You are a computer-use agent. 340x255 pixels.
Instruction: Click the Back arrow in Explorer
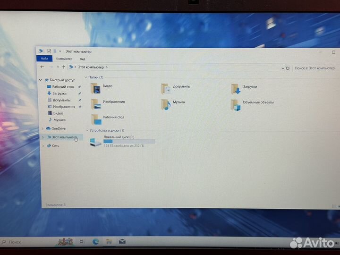coord(42,67)
